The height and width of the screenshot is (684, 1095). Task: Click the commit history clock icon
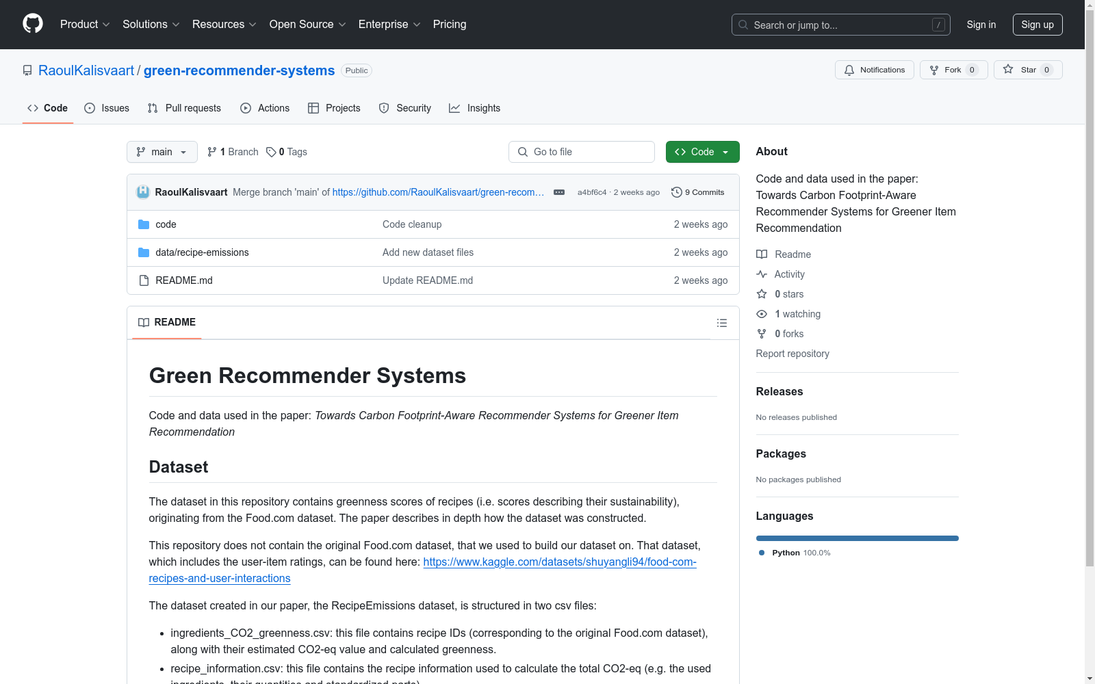[677, 192]
